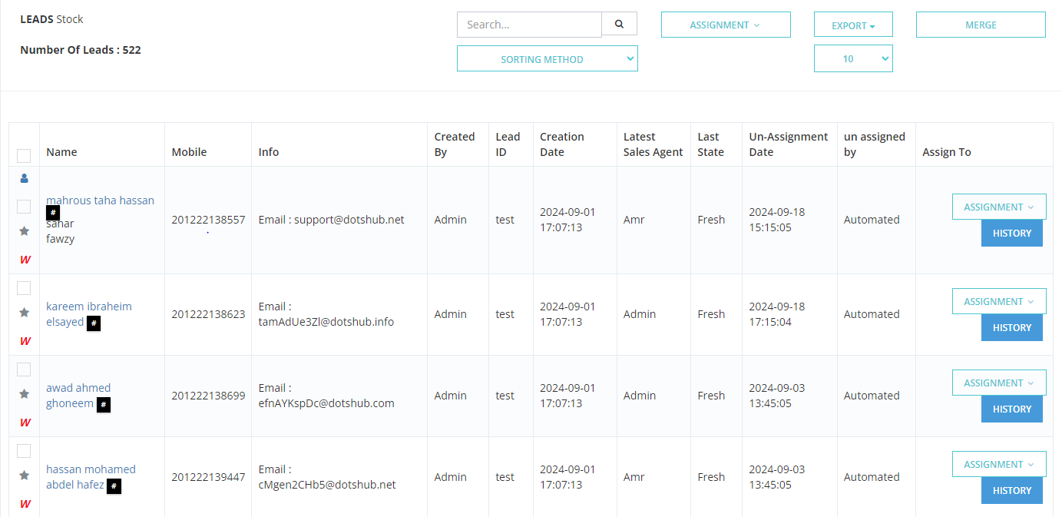Image resolution: width=1062 pixels, height=517 pixels.
Task: Click the star icon for awad ahmed ghoneem
Action: pos(24,394)
